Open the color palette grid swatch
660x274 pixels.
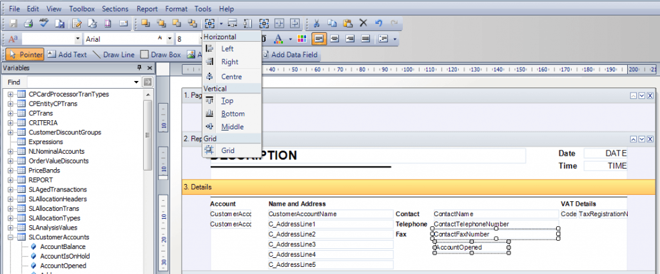tap(302, 39)
